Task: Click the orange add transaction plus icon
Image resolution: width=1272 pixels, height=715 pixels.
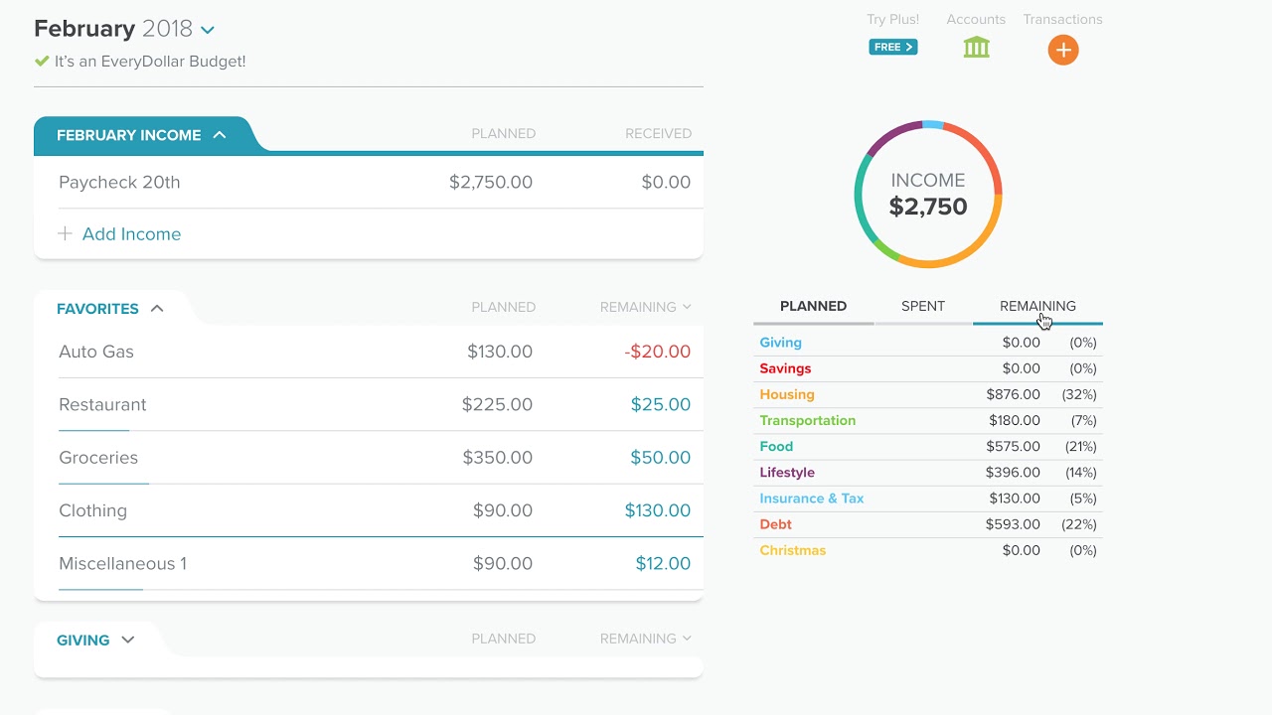Action: coord(1062,50)
